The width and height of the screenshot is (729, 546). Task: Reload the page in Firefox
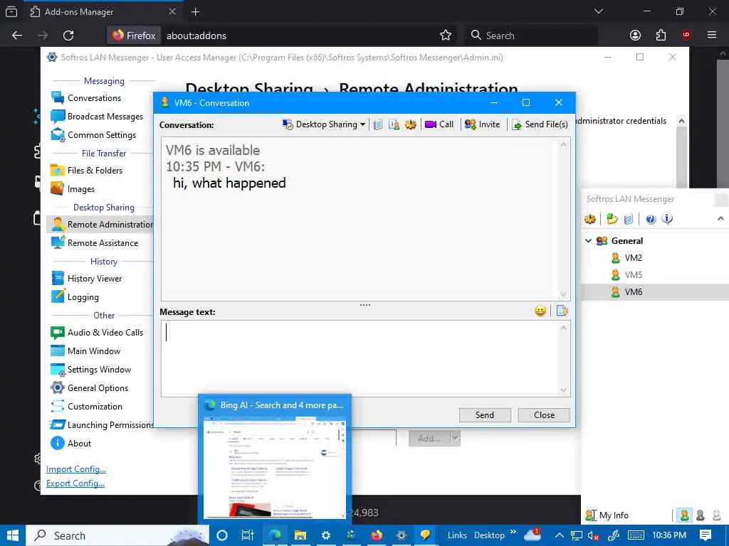click(68, 36)
